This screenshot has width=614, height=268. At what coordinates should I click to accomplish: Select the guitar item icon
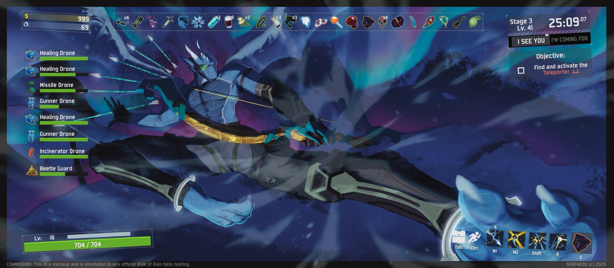pyautogui.click(x=459, y=22)
